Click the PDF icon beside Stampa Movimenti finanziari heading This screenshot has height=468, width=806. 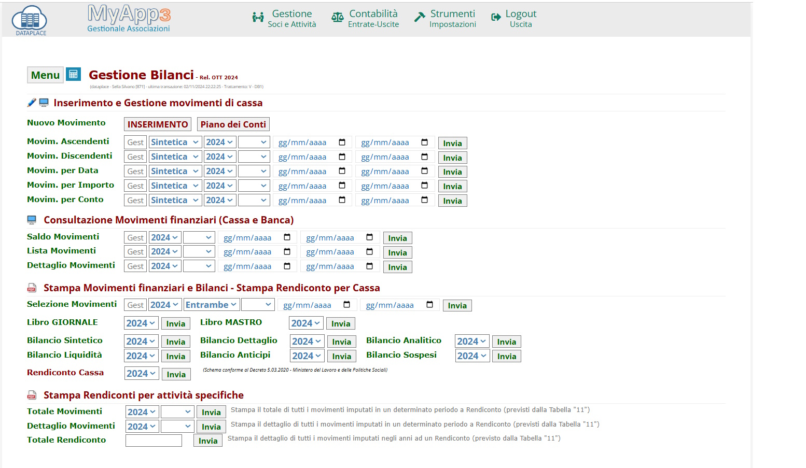point(32,288)
